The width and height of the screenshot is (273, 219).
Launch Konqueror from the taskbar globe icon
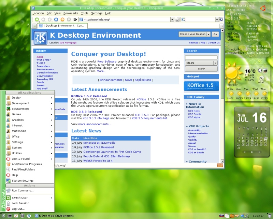pos(29,216)
